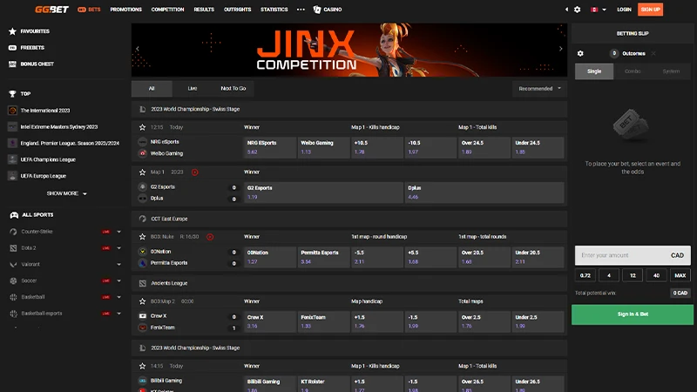
Task: Open the Statistics menu
Action: (x=274, y=10)
